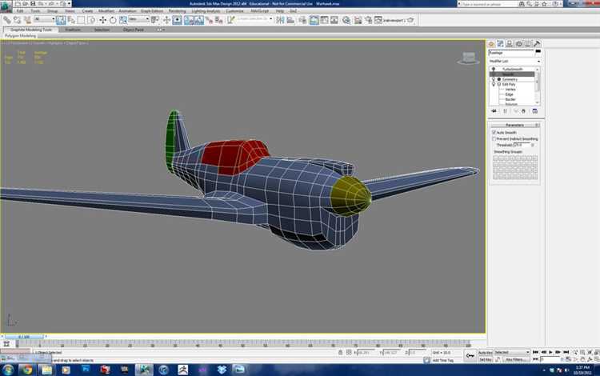Switch to the Object Paint ribbon tab
The height and width of the screenshot is (376, 600).
point(133,30)
